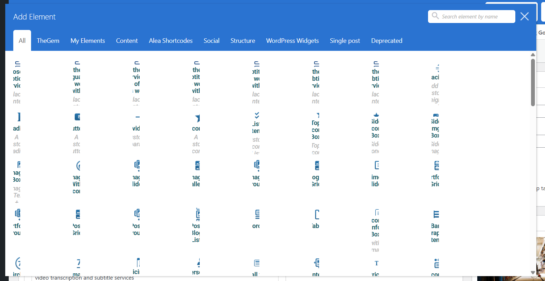
Task: Close the Add Element dialog
Action: pyautogui.click(x=524, y=16)
